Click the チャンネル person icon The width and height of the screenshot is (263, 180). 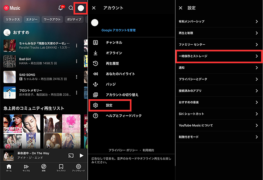tap(96, 42)
